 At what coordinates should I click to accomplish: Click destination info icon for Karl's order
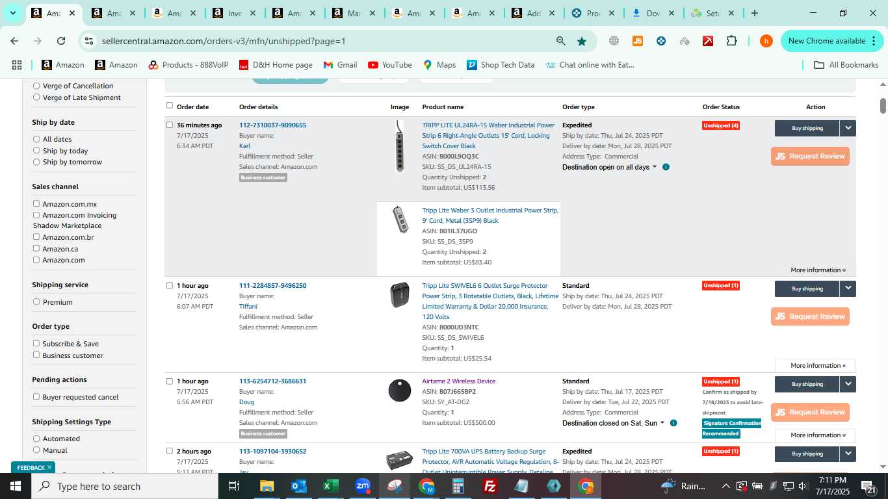tap(666, 167)
